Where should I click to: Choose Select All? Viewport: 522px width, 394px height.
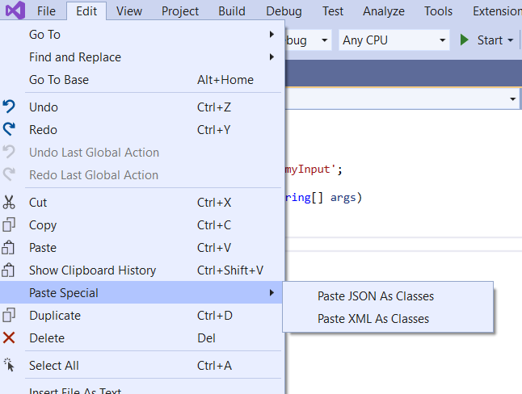pos(142,365)
